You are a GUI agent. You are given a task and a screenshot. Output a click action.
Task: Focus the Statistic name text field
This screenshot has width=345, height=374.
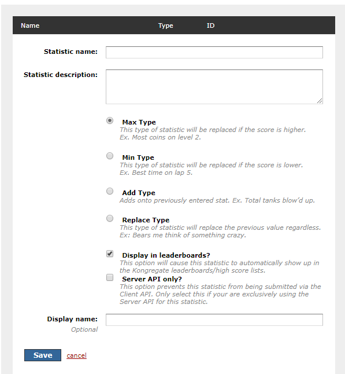214,52
